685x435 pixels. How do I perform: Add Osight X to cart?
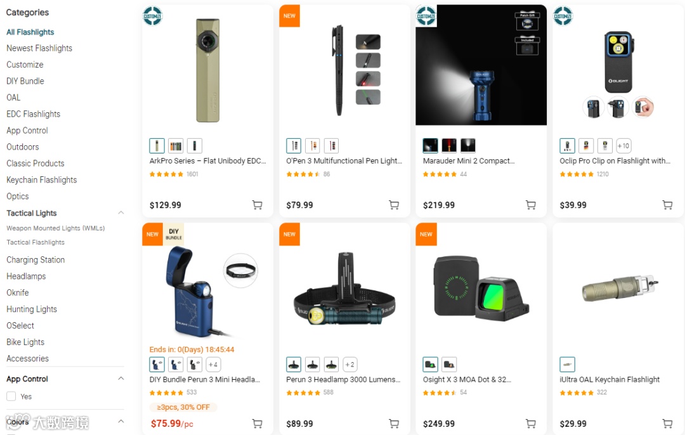[531, 423]
